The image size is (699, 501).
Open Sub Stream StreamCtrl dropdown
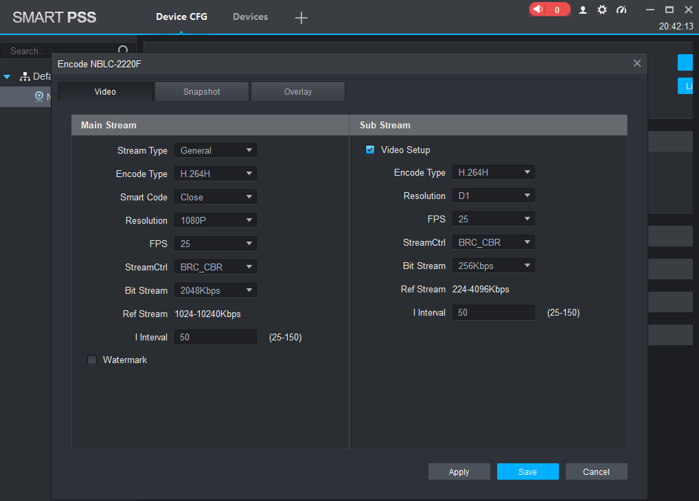coord(494,242)
